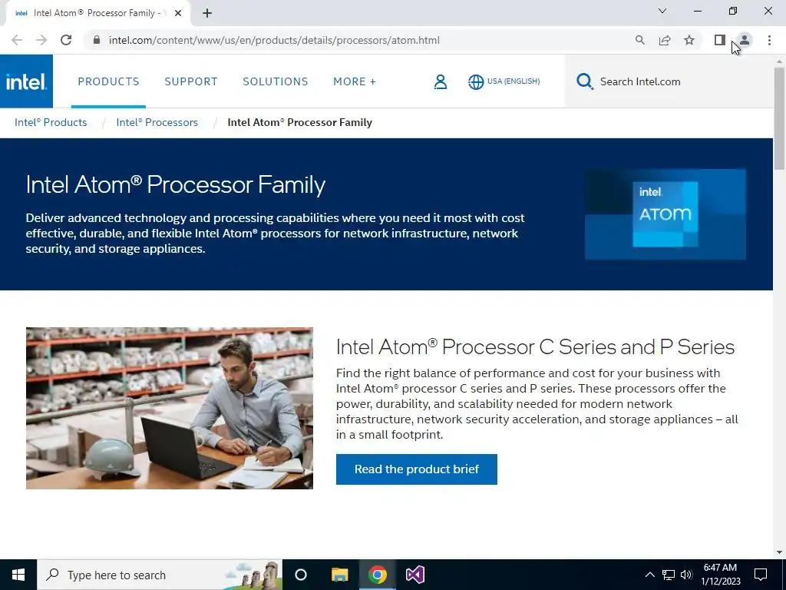Click the globe region selector icon
The image size is (786, 590).
point(476,81)
